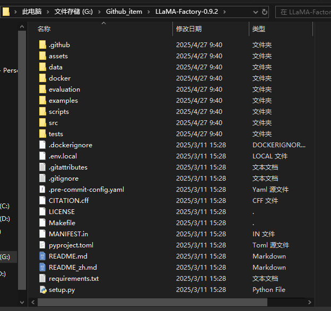The image size is (331, 311).
Task: Click the CITATION.cff file icon
Action: (42, 200)
